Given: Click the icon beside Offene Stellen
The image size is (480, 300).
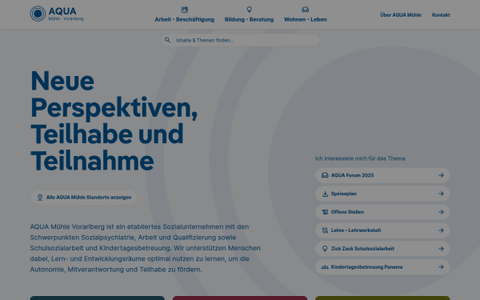Looking at the screenshot, I should click(x=325, y=212).
